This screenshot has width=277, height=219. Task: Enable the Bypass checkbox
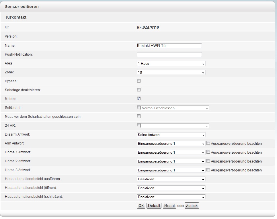139,81
